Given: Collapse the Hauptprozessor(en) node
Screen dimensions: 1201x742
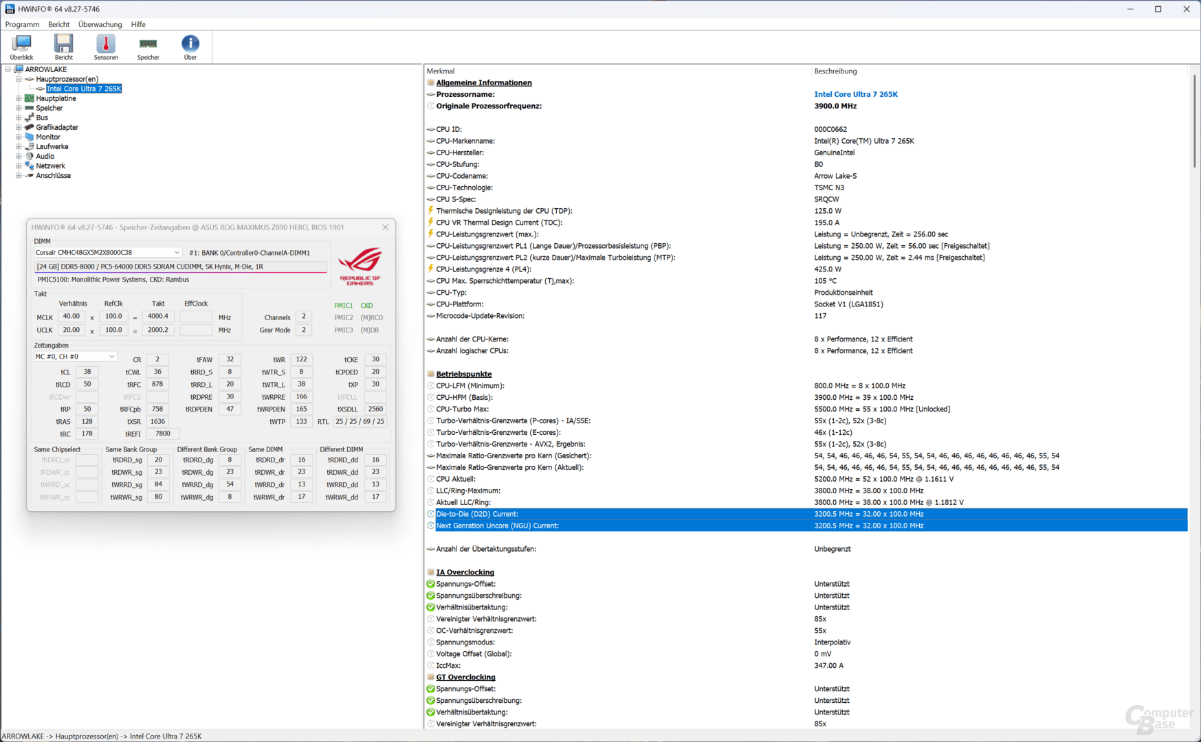Looking at the screenshot, I should [19, 79].
